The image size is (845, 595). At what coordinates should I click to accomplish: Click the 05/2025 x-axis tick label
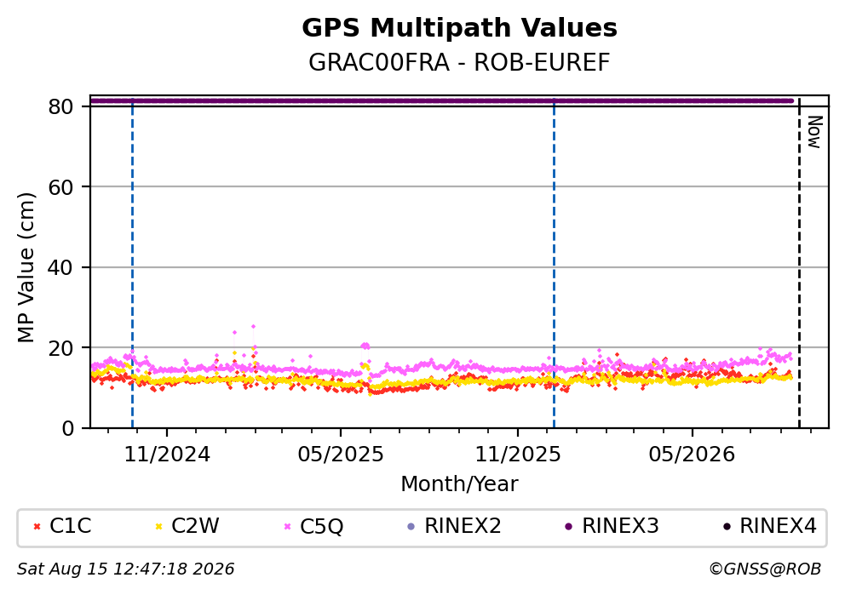click(341, 455)
